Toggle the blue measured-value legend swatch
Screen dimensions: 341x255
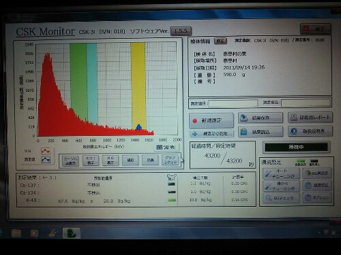tap(46, 160)
